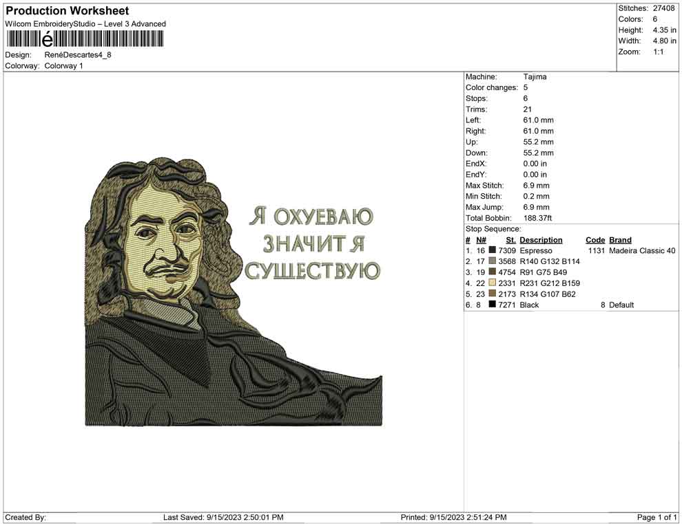This screenshot has width=682, height=524.
Task: Click the N# column header
Action: [x=481, y=240]
